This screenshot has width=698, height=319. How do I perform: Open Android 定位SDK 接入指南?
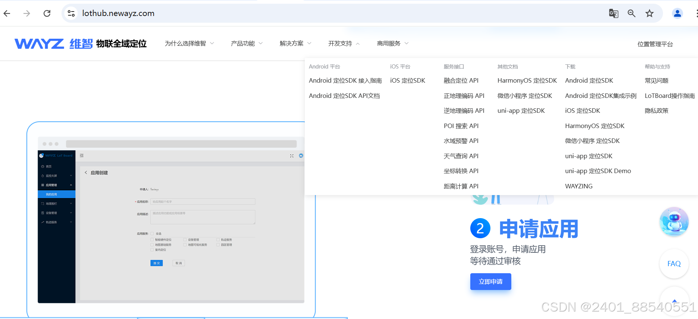345,80
